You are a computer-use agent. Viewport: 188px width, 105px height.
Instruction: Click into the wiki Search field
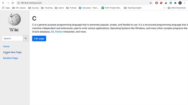tap(13, 38)
